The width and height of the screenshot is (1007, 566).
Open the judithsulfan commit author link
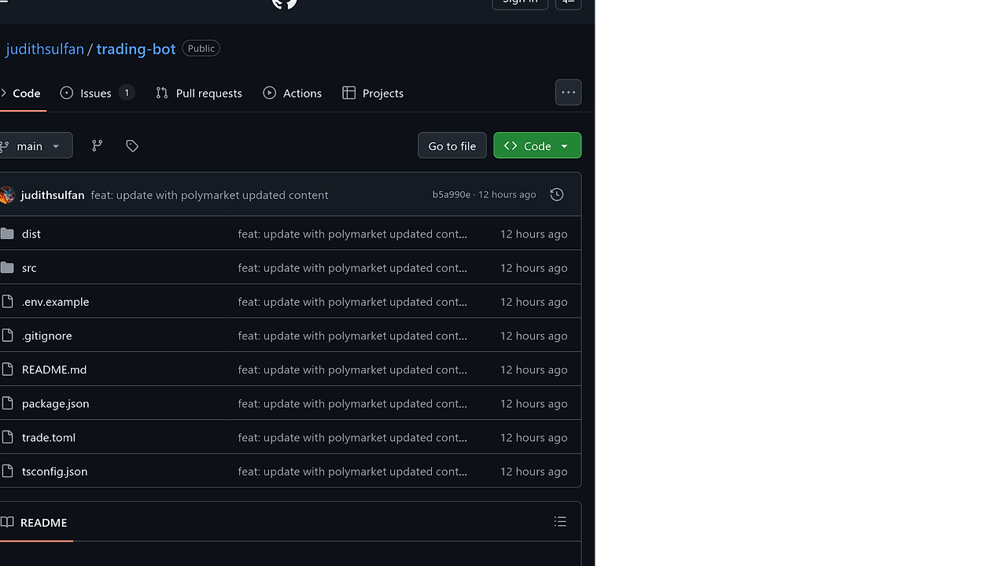(x=53, y=195)
